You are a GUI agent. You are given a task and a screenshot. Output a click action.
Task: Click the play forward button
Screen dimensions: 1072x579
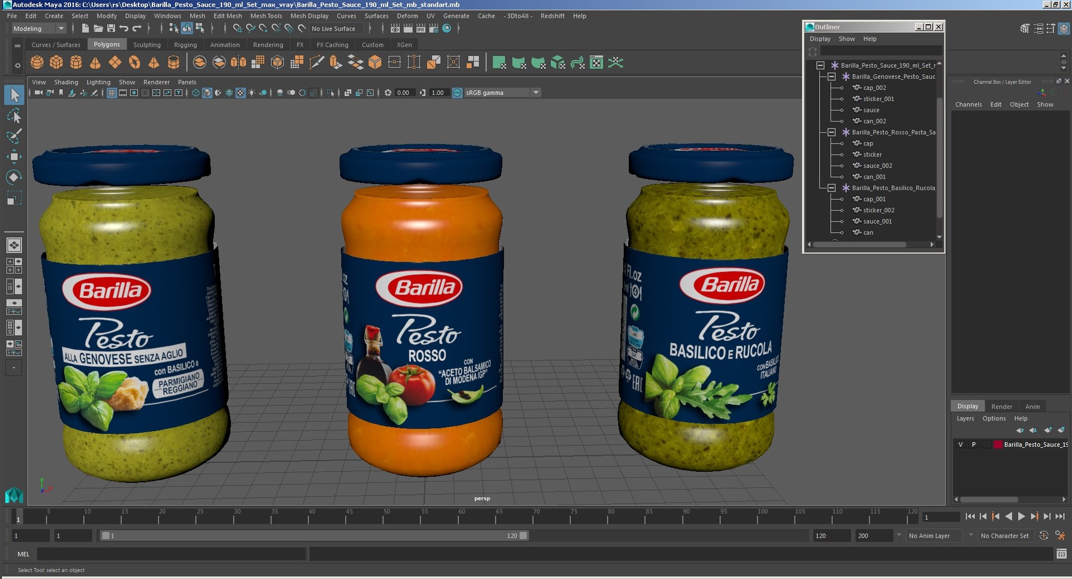tap(1021, 517)
